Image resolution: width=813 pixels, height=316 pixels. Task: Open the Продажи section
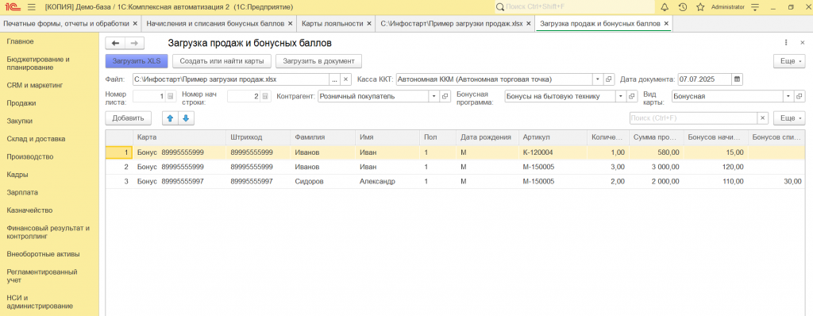[21, 103]
